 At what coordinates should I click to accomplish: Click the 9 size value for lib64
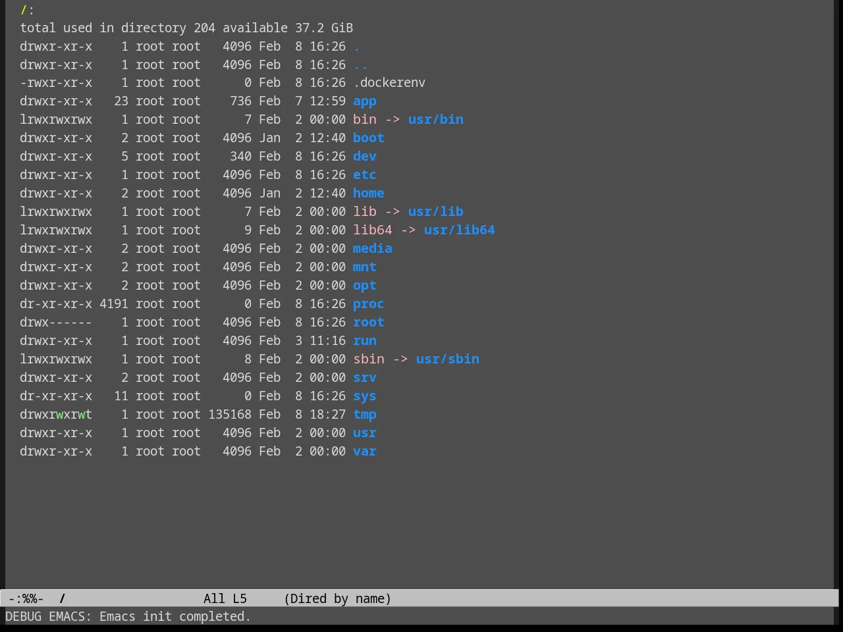coord(248,230)
